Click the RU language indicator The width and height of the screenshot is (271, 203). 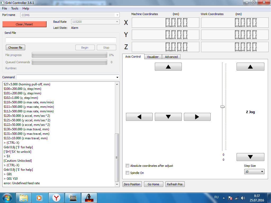click(x=216, y=197)
